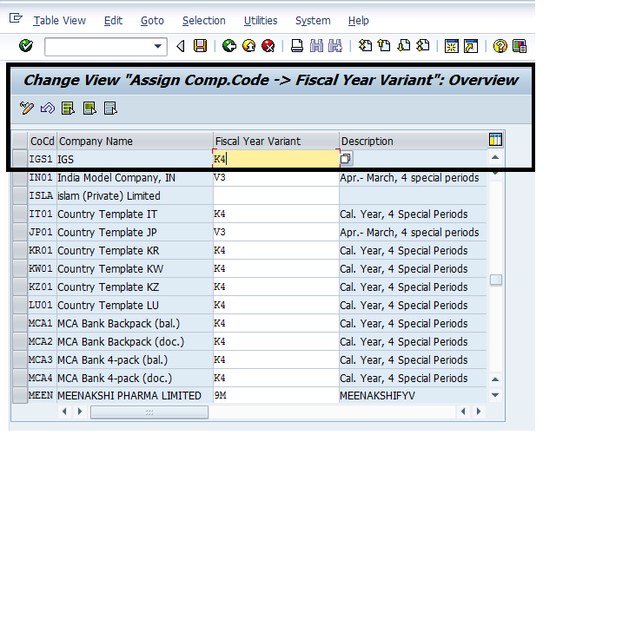Click the Generate Shortcut icon
This screenshot has width=629, height=633.
pyautogui.click(x=471, y=46)
